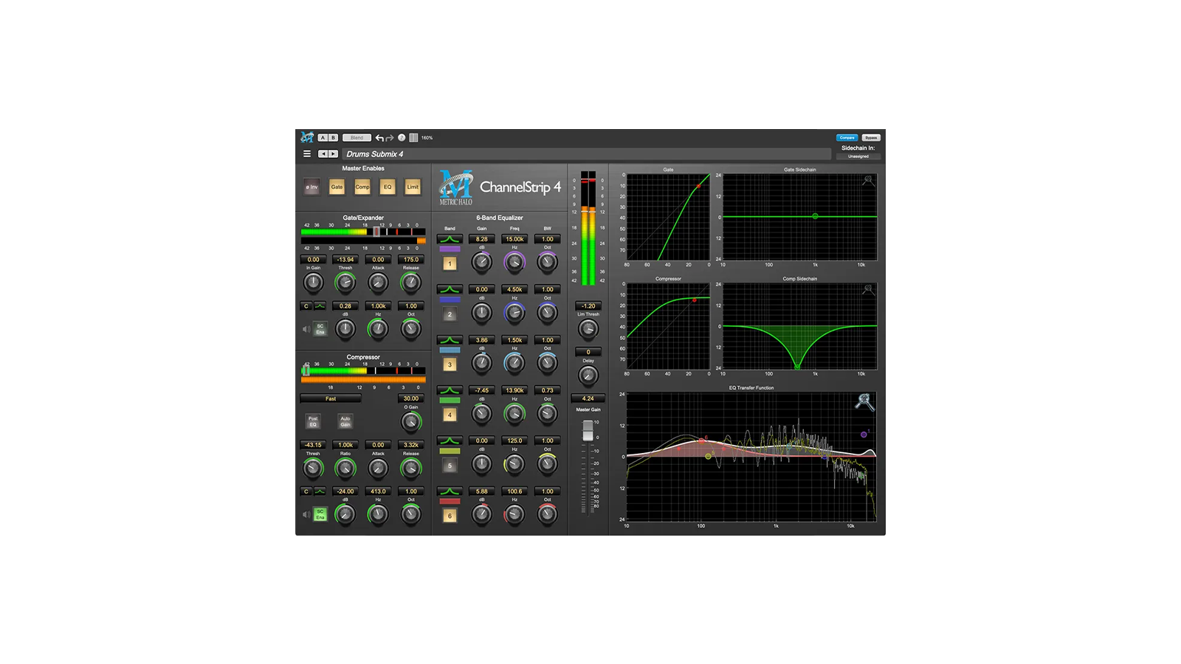
Task: Open band 3 filter type selector
Action: click(450, 340)
